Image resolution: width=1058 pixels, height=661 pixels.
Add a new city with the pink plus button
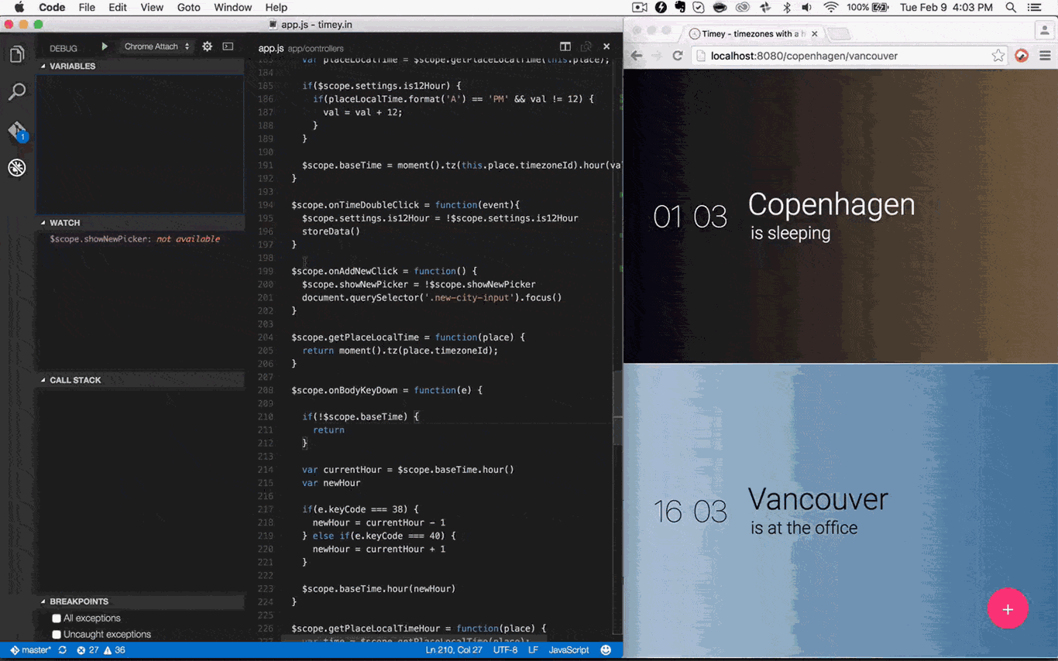click(1008, 609)
